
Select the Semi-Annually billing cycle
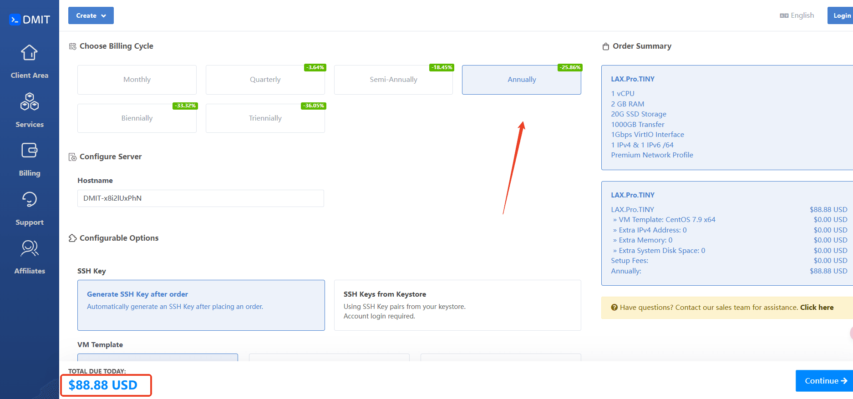click(x=393, y=80)
